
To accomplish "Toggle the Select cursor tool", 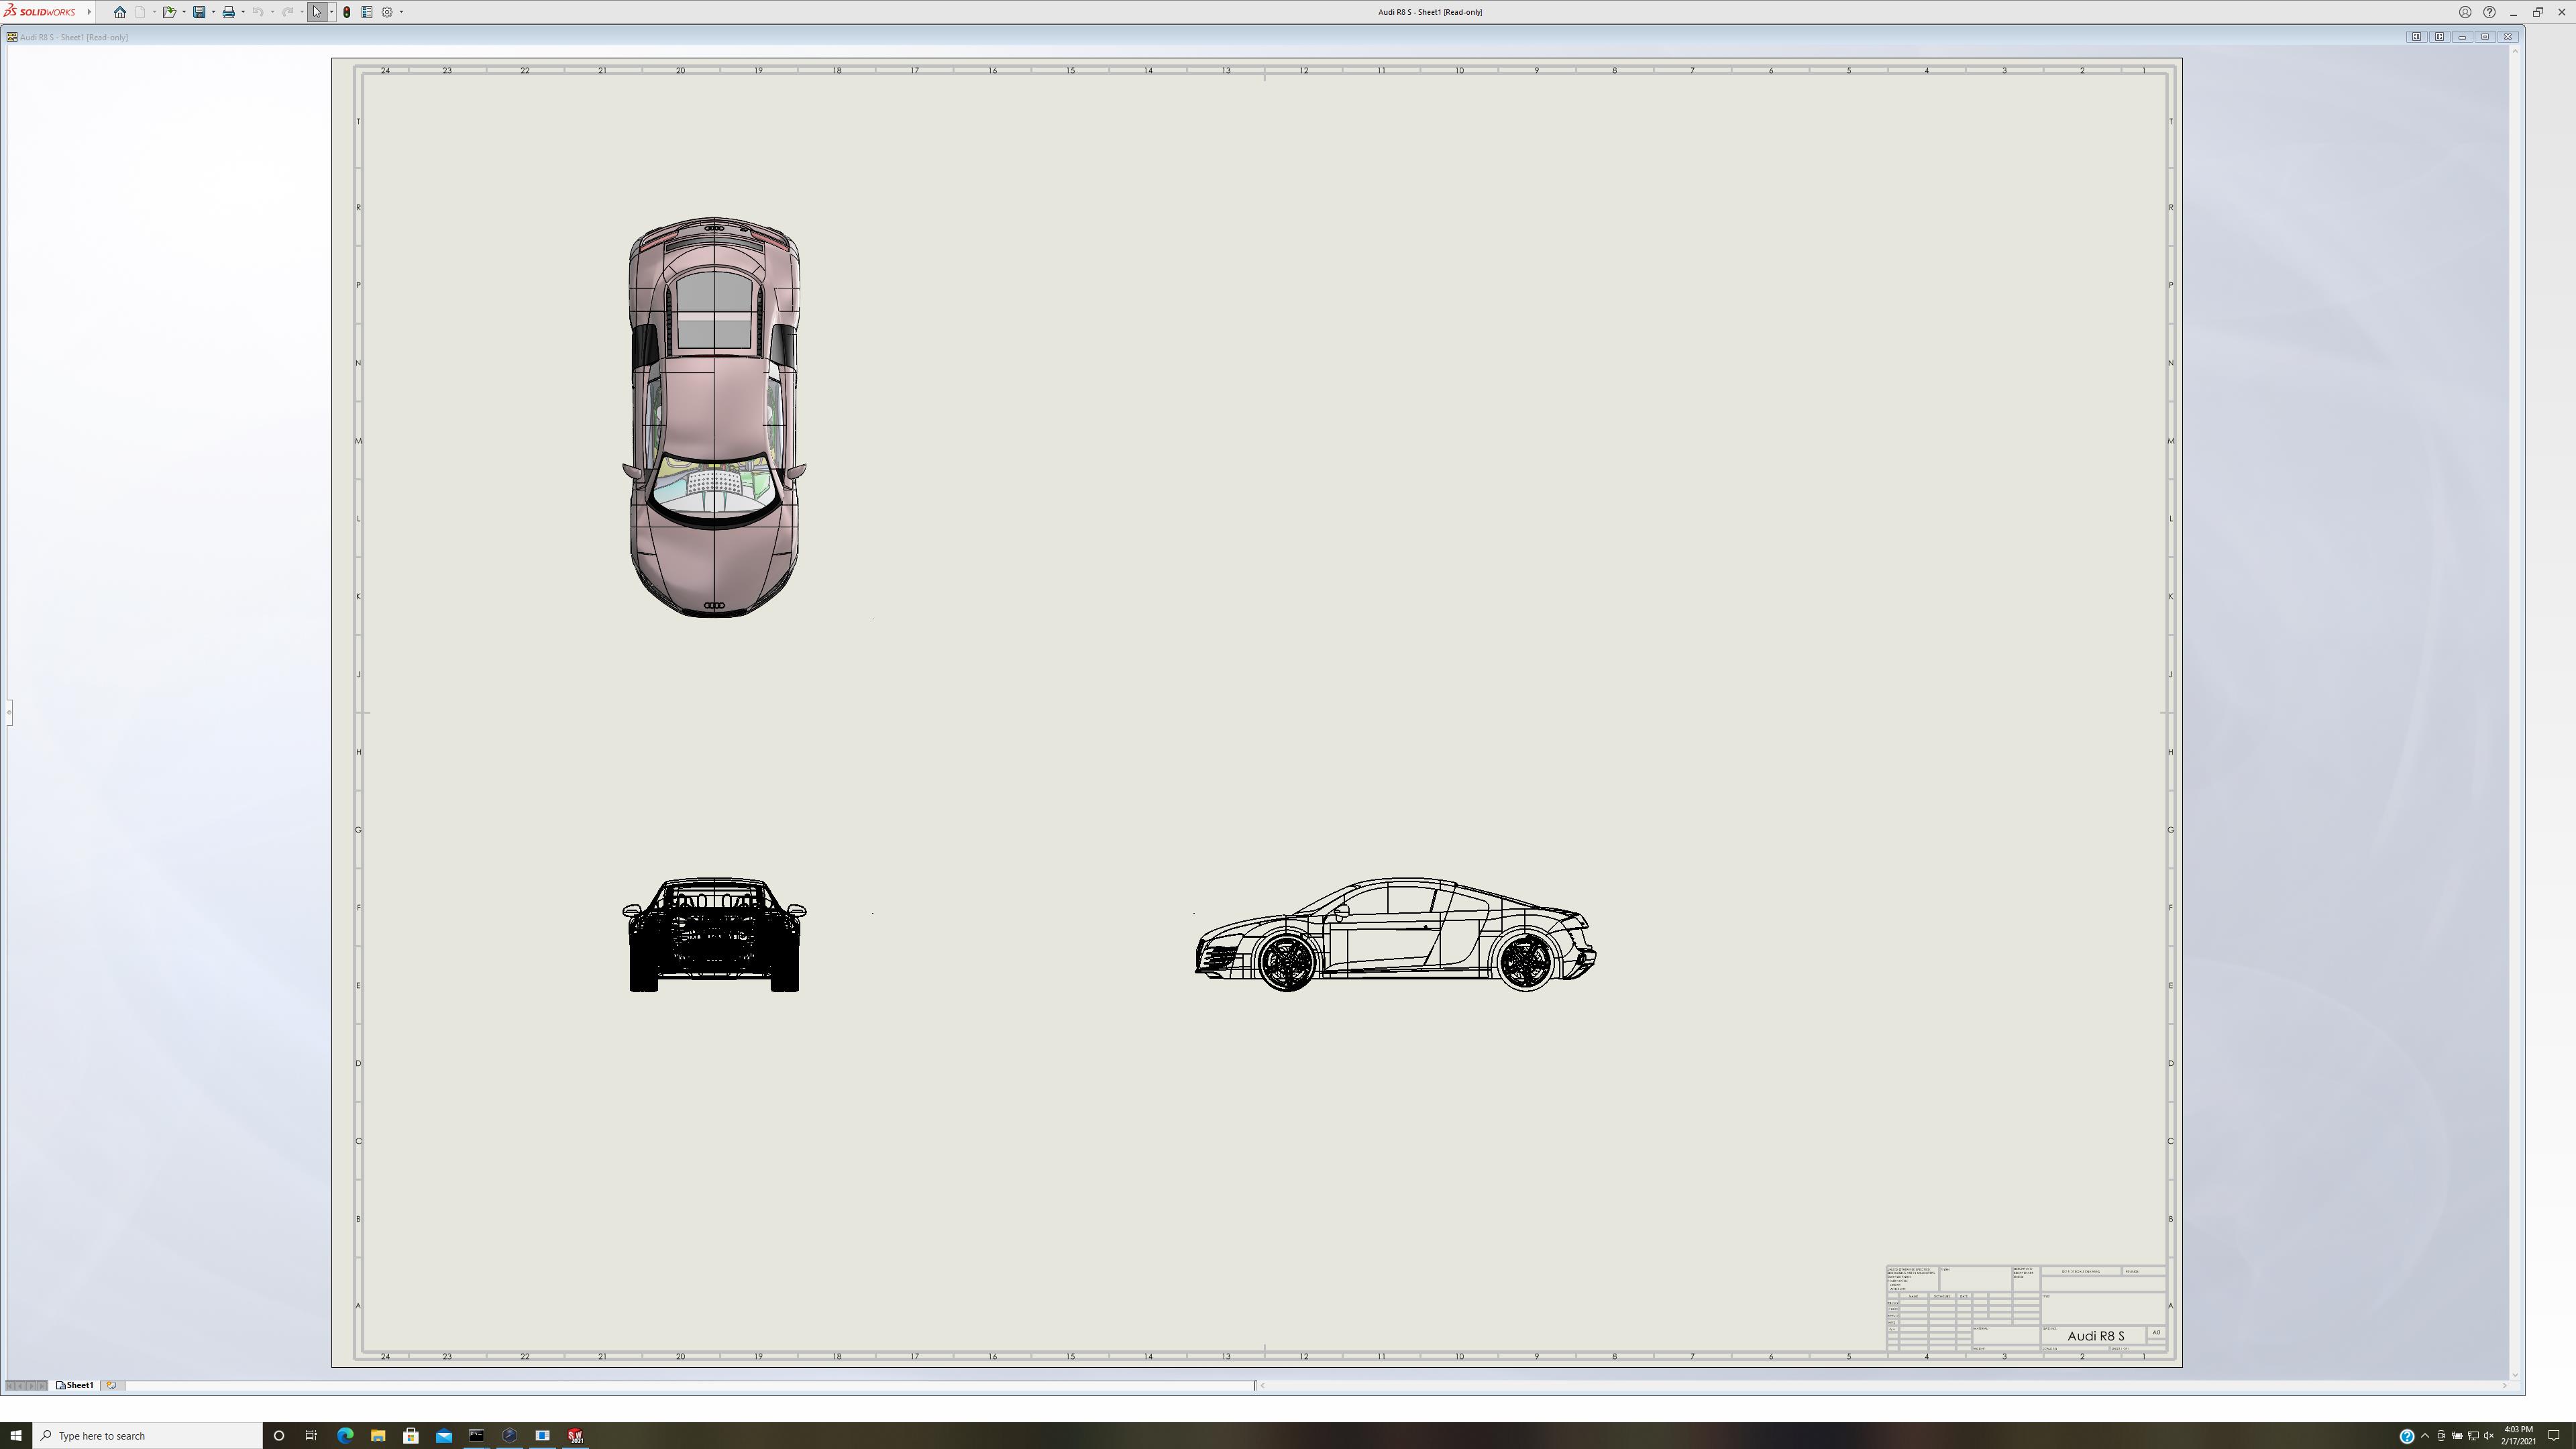I will tap(317, 12).
